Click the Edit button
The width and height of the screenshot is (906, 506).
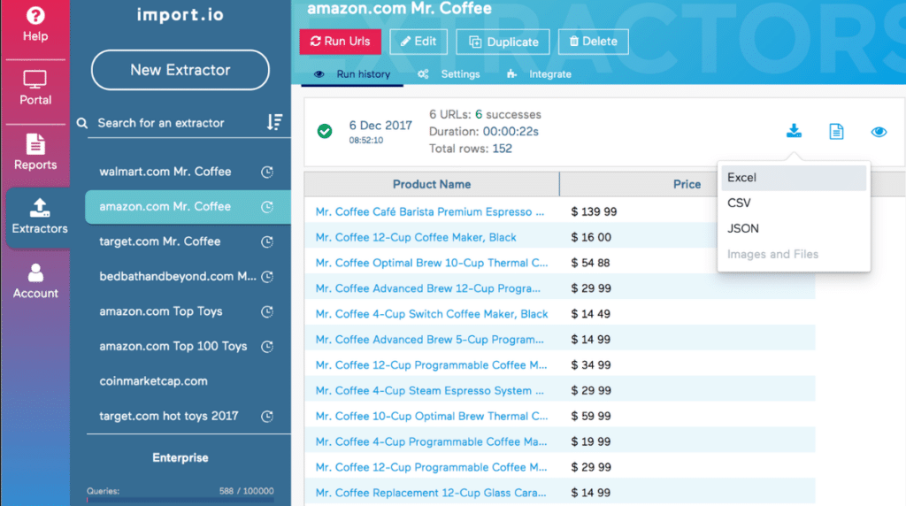tap(418, 42)
